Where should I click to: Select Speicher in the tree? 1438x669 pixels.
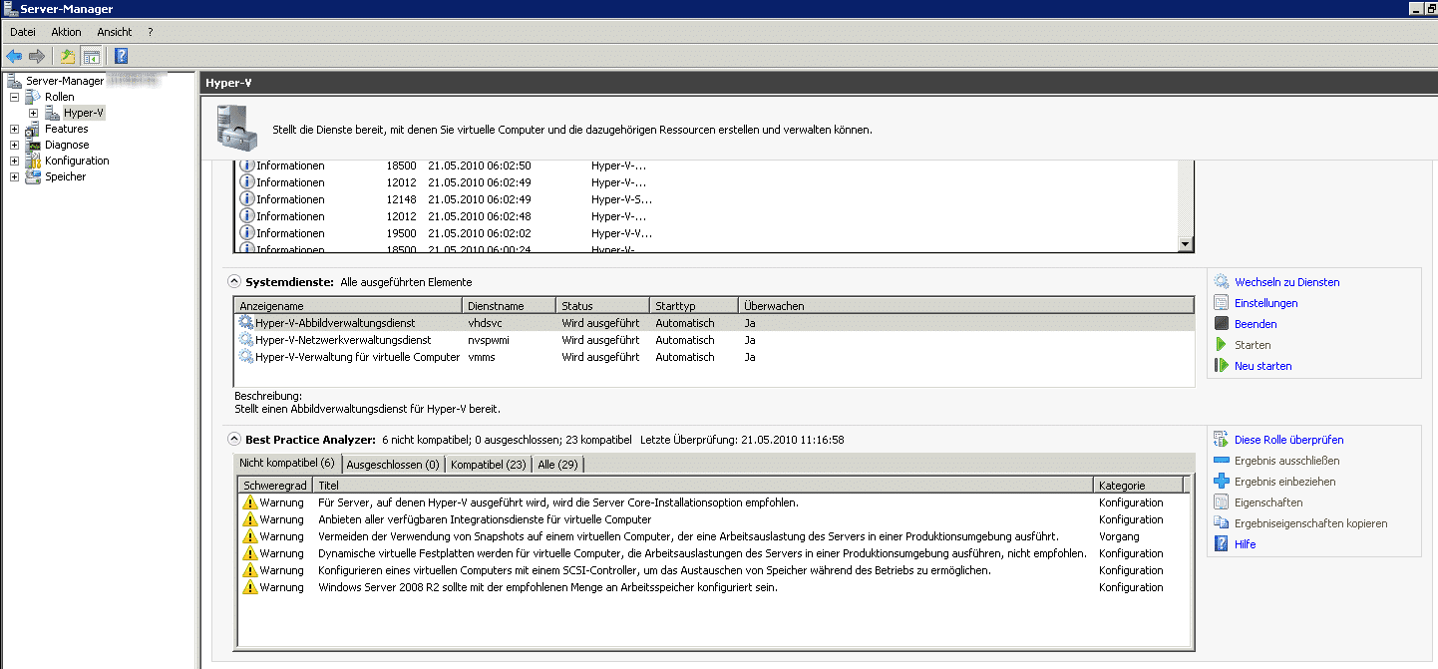coord(66,176)
